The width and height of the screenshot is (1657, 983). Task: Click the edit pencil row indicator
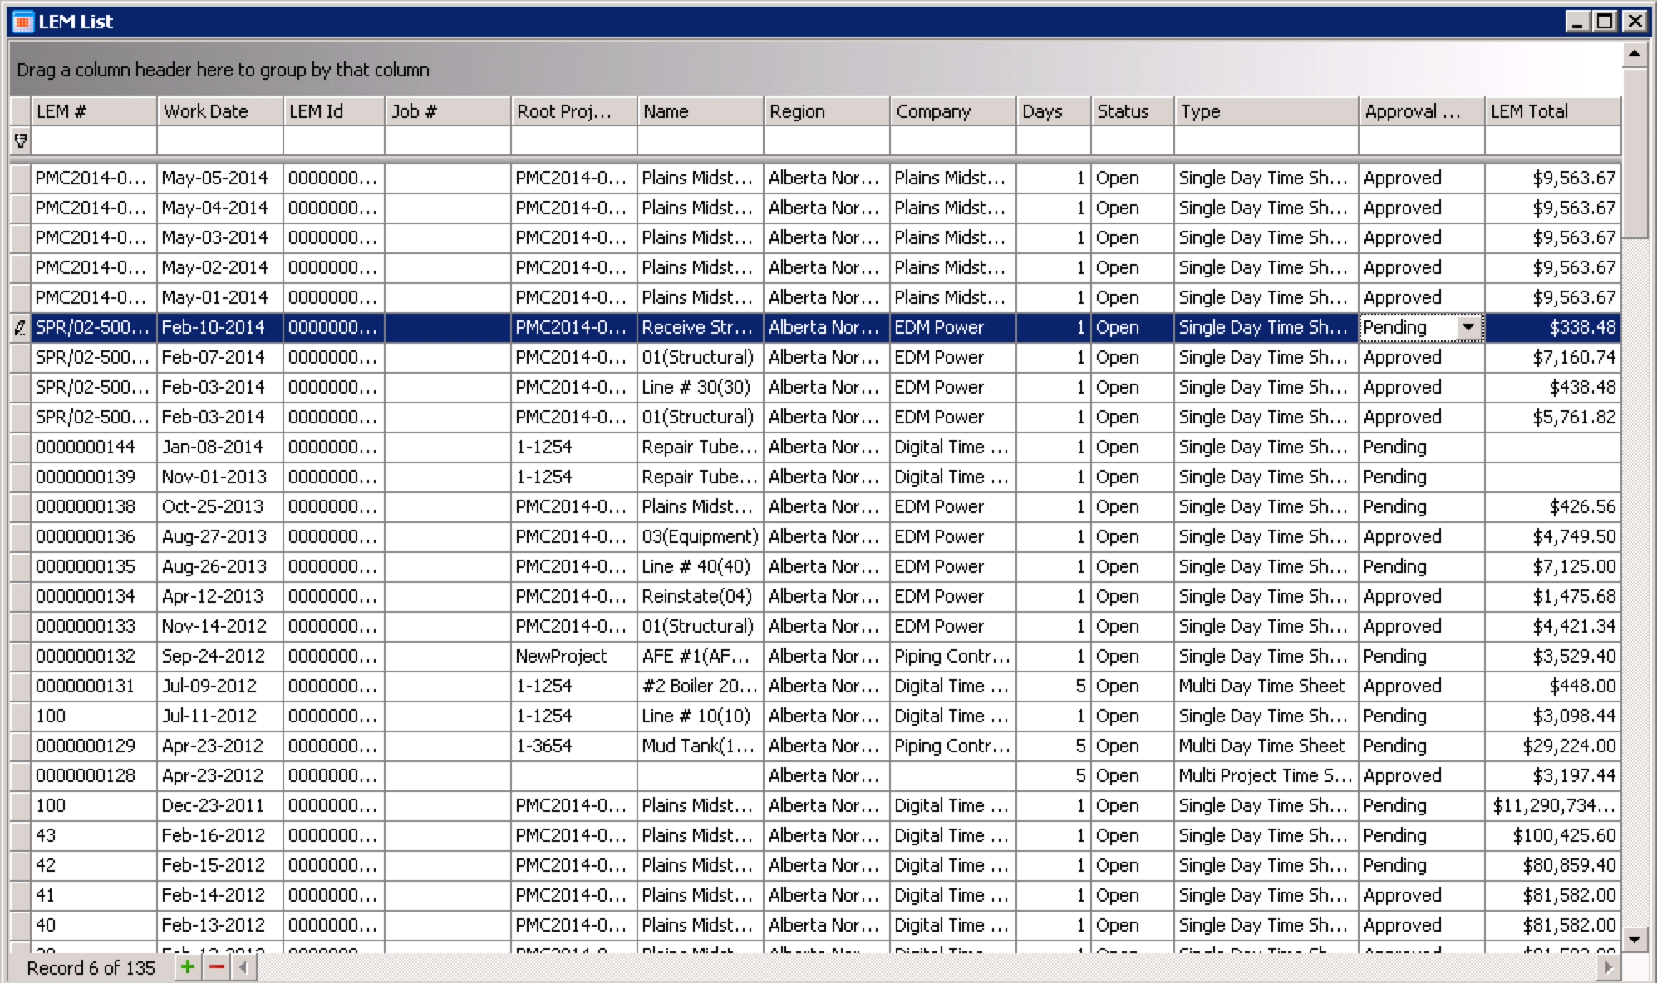(x=21, y=328)
